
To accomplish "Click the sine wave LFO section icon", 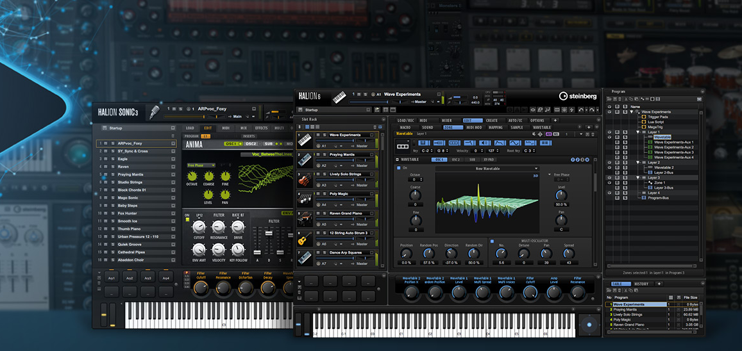I will tap(516, 143).
